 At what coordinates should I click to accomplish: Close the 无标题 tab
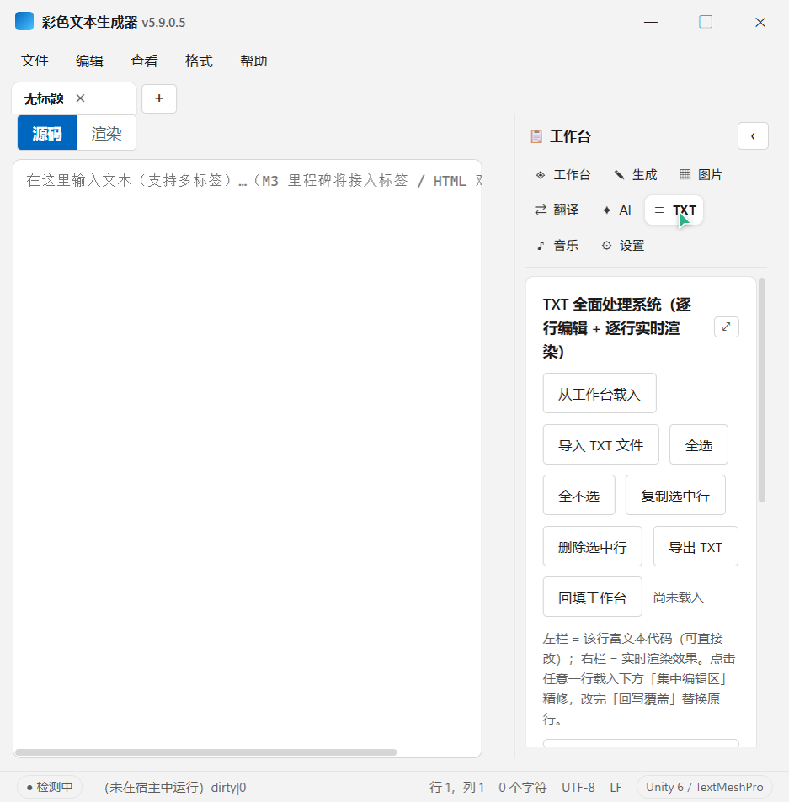click(x=80, y=98)
